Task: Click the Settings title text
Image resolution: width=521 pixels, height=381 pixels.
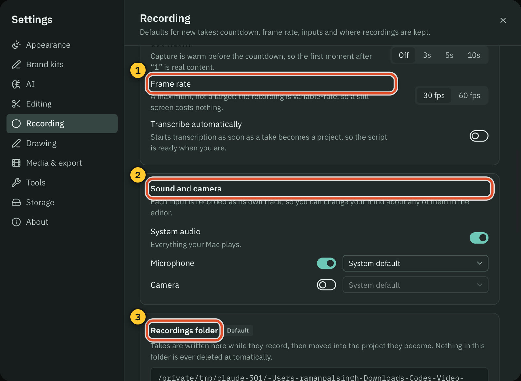Action: pos(32,20)
